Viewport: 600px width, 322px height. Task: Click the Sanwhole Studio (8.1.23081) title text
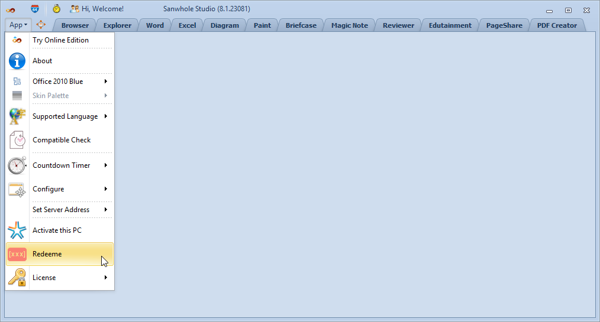[207, 9]
